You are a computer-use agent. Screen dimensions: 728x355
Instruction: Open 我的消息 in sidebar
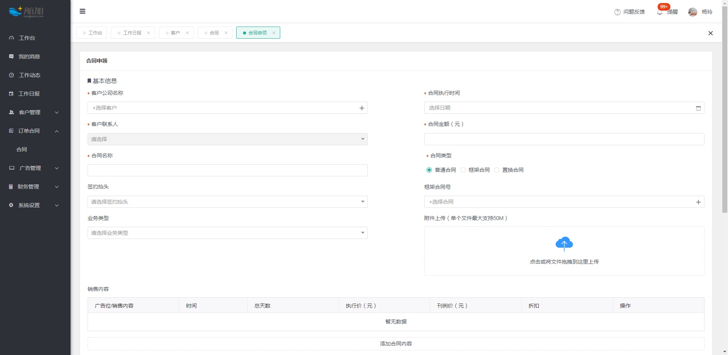click(29, 57)
